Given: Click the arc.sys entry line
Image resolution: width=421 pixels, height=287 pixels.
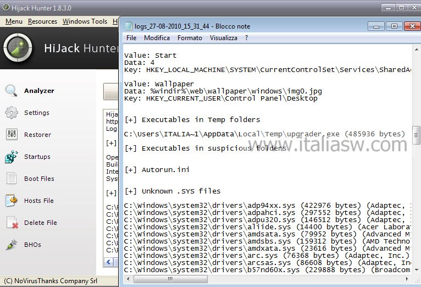Looking at the screenshot, I should tap(267, 256).
